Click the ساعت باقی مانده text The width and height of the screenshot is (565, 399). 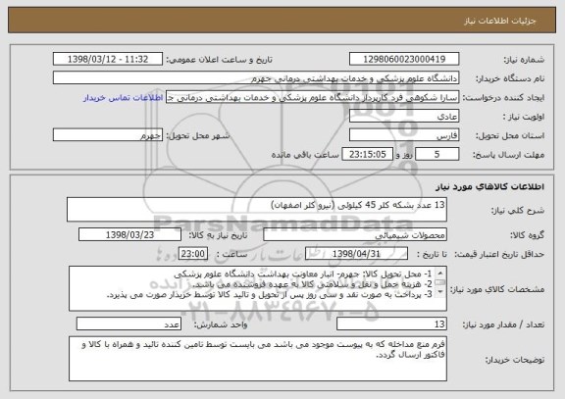pyautogui.click(x=305, y=155)
